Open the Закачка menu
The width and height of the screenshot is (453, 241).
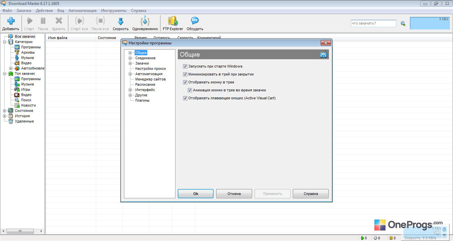pos(24,11)
